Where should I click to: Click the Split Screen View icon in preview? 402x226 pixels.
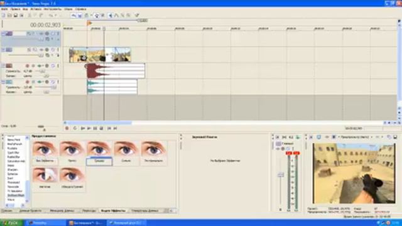pos(334,137)
